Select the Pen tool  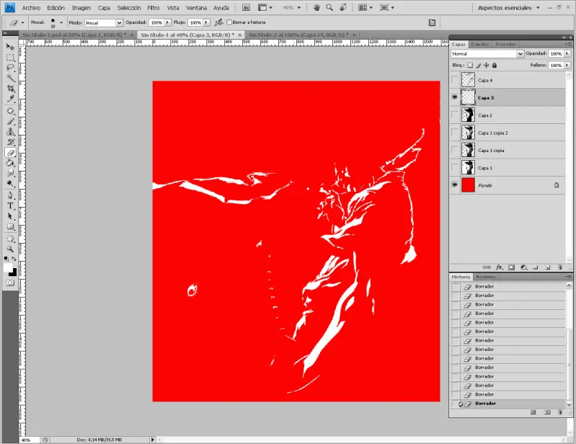tap(10, 195)
